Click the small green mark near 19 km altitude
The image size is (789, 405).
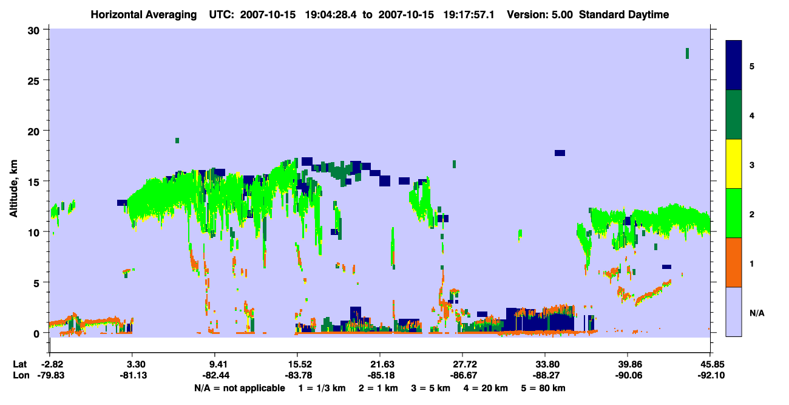click(177, 140)
